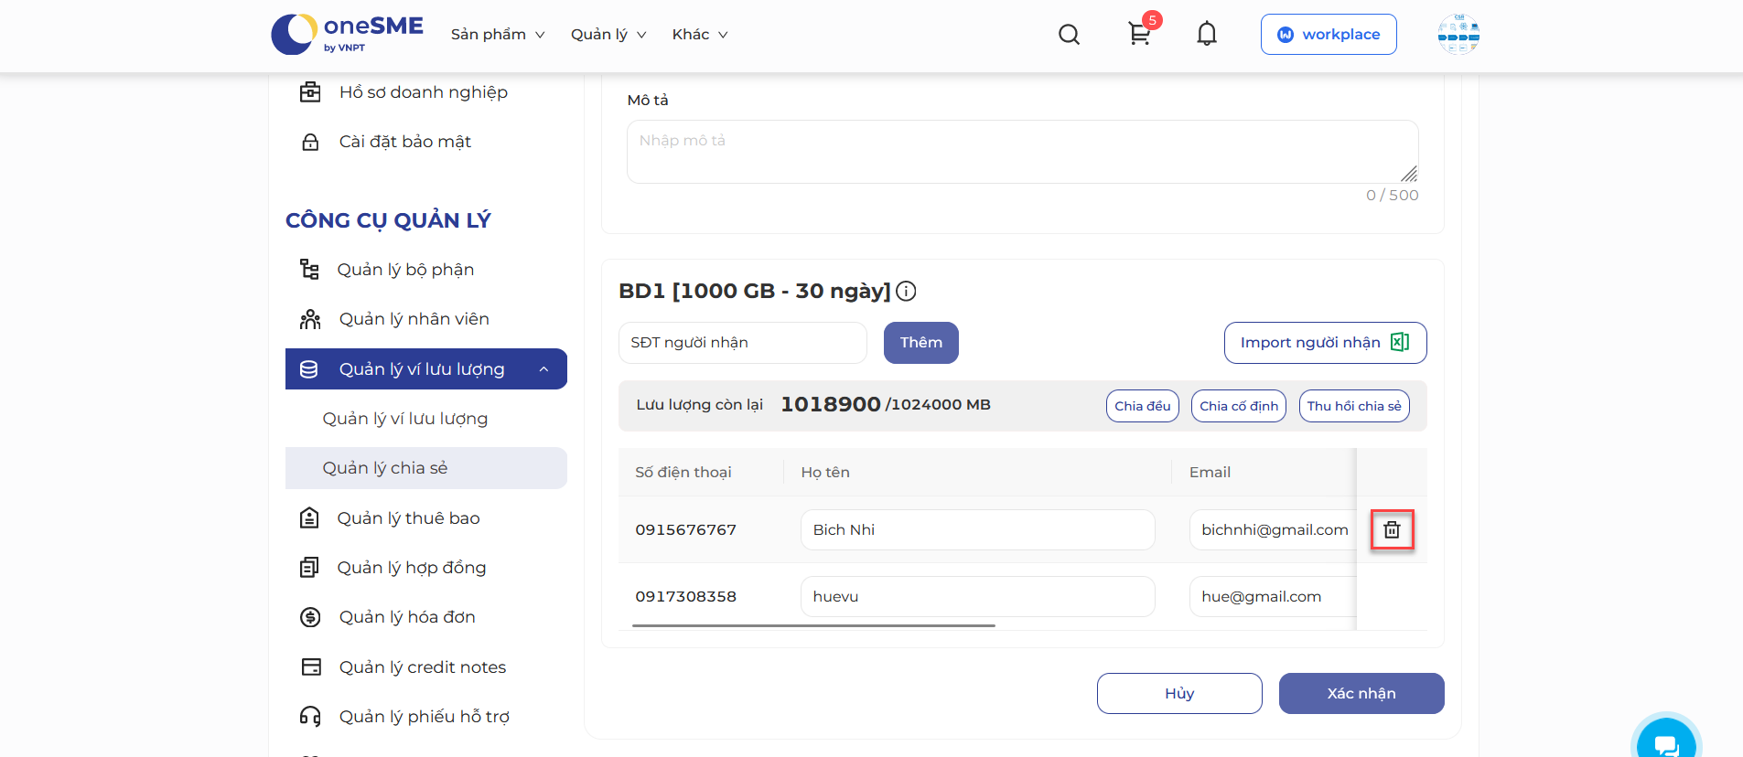Click the info icon next to BD1 title

tap(906, 291)
